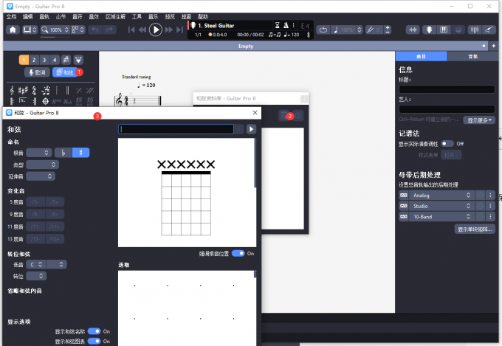The image size is (502, 346).
Task: Click the Home icon in the toolbar
Action: click(13, 30)
